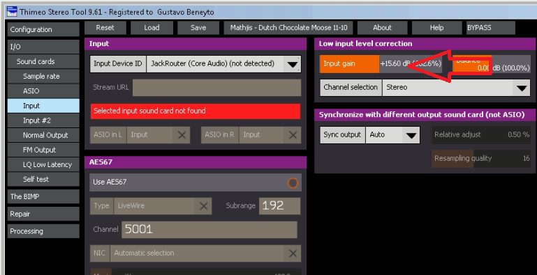Click the Input Device ID label button
The image size is (537, 275).
tap(118, 64)
